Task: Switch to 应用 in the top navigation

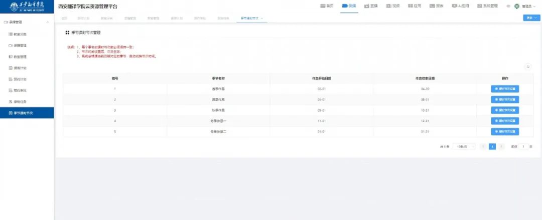Action: pyautogui.click(x=415, y=6)
